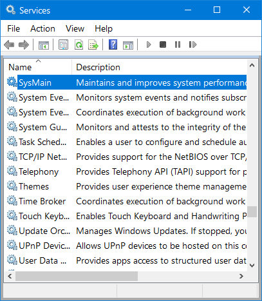Select the Time Broker service name

(x=42, y=201)
